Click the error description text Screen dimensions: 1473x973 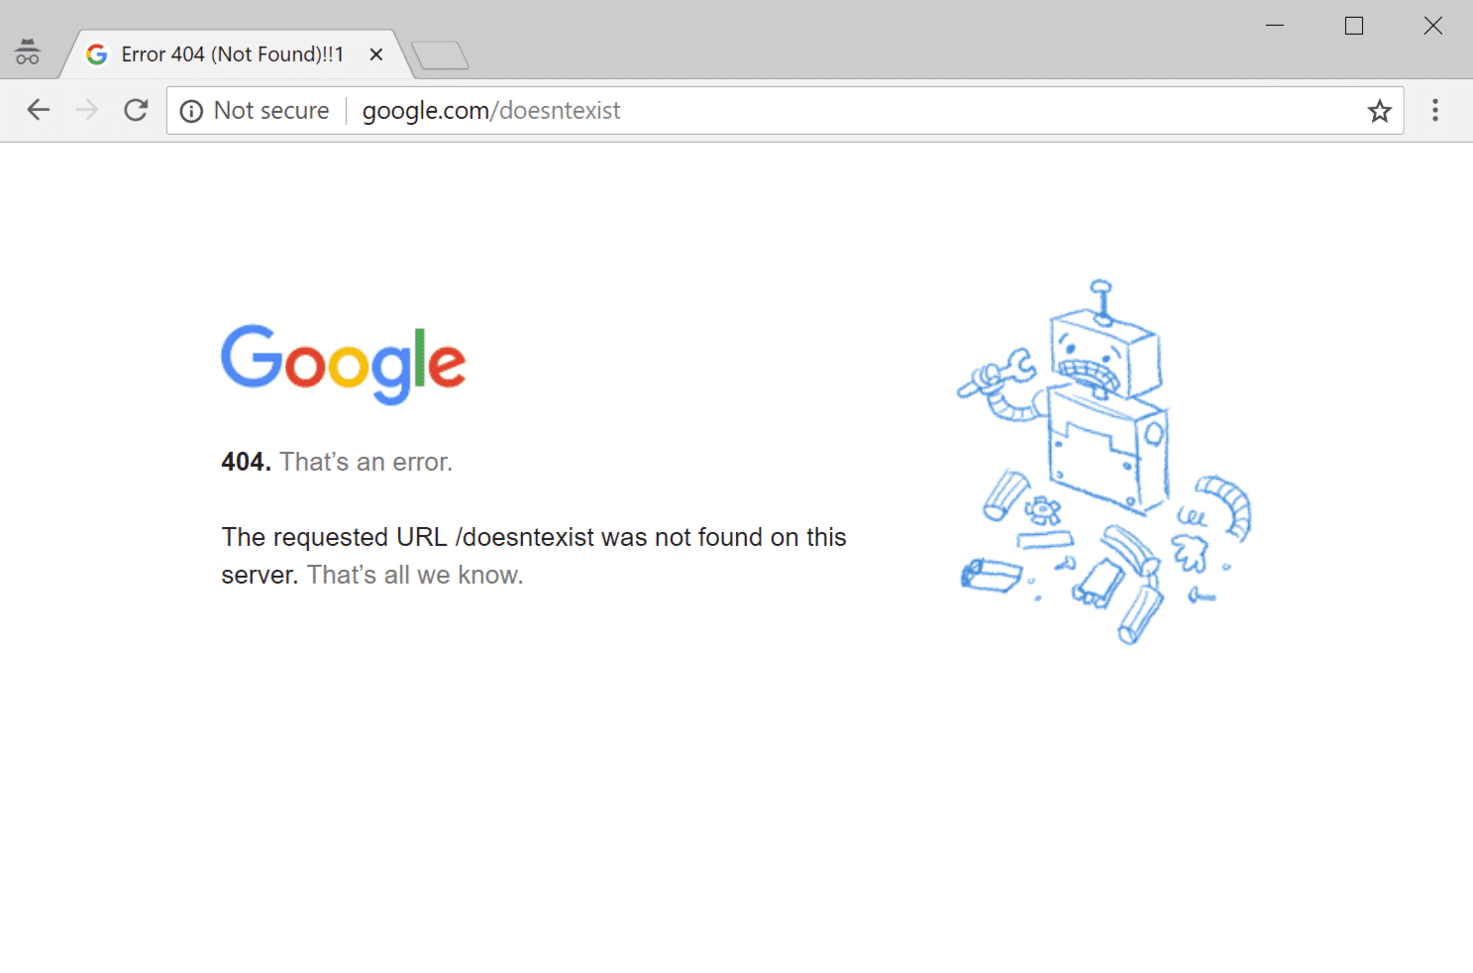tap(533, 555)
